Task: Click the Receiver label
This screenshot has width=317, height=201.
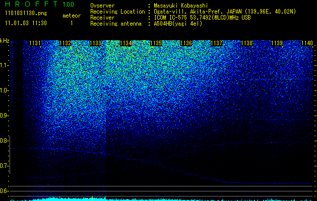Action: (102, 18)
